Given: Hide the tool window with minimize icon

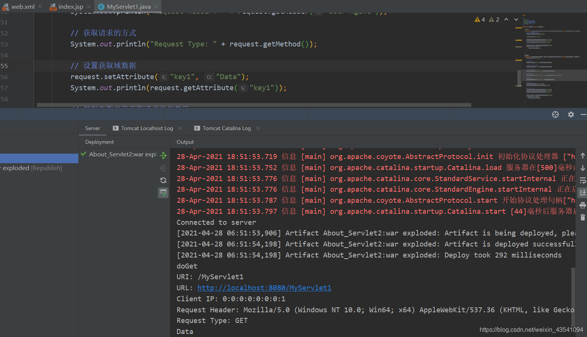Looking at the screenshot, I should pos(583,114).
